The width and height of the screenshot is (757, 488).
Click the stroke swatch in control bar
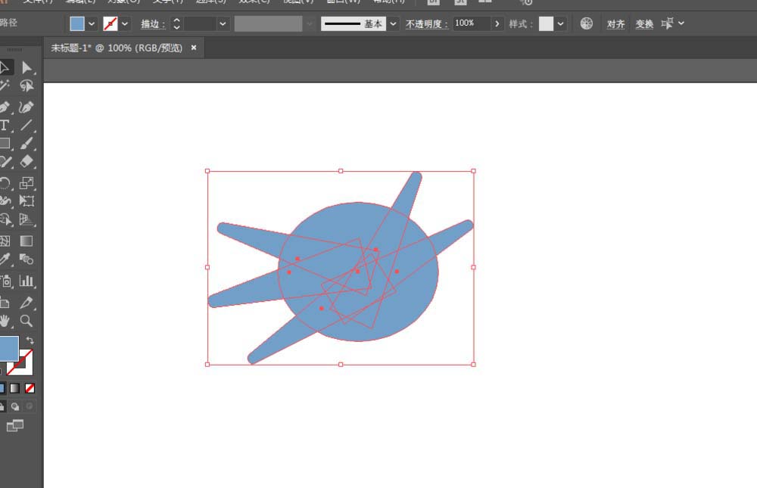pos(111,23)
